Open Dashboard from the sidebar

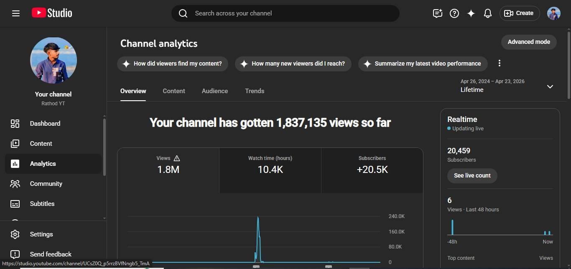coord(45,124)
